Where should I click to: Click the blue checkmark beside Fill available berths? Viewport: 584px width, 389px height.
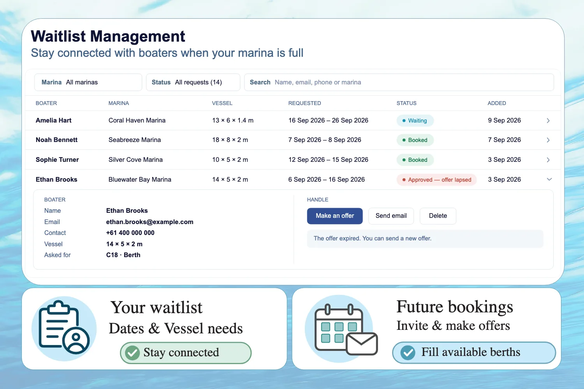point(408,353)
